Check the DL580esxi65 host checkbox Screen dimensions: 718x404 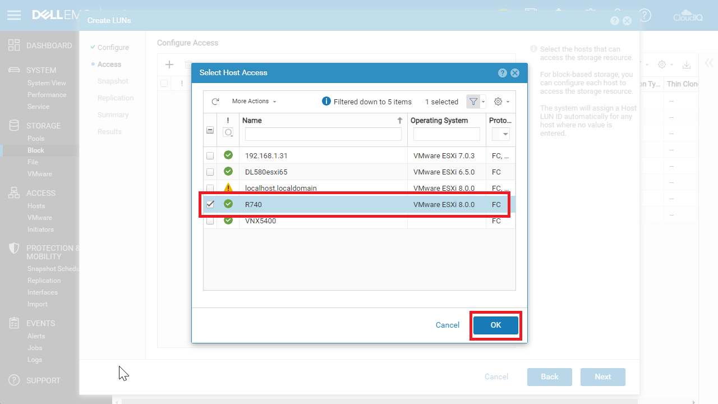[x=210, y=172]
